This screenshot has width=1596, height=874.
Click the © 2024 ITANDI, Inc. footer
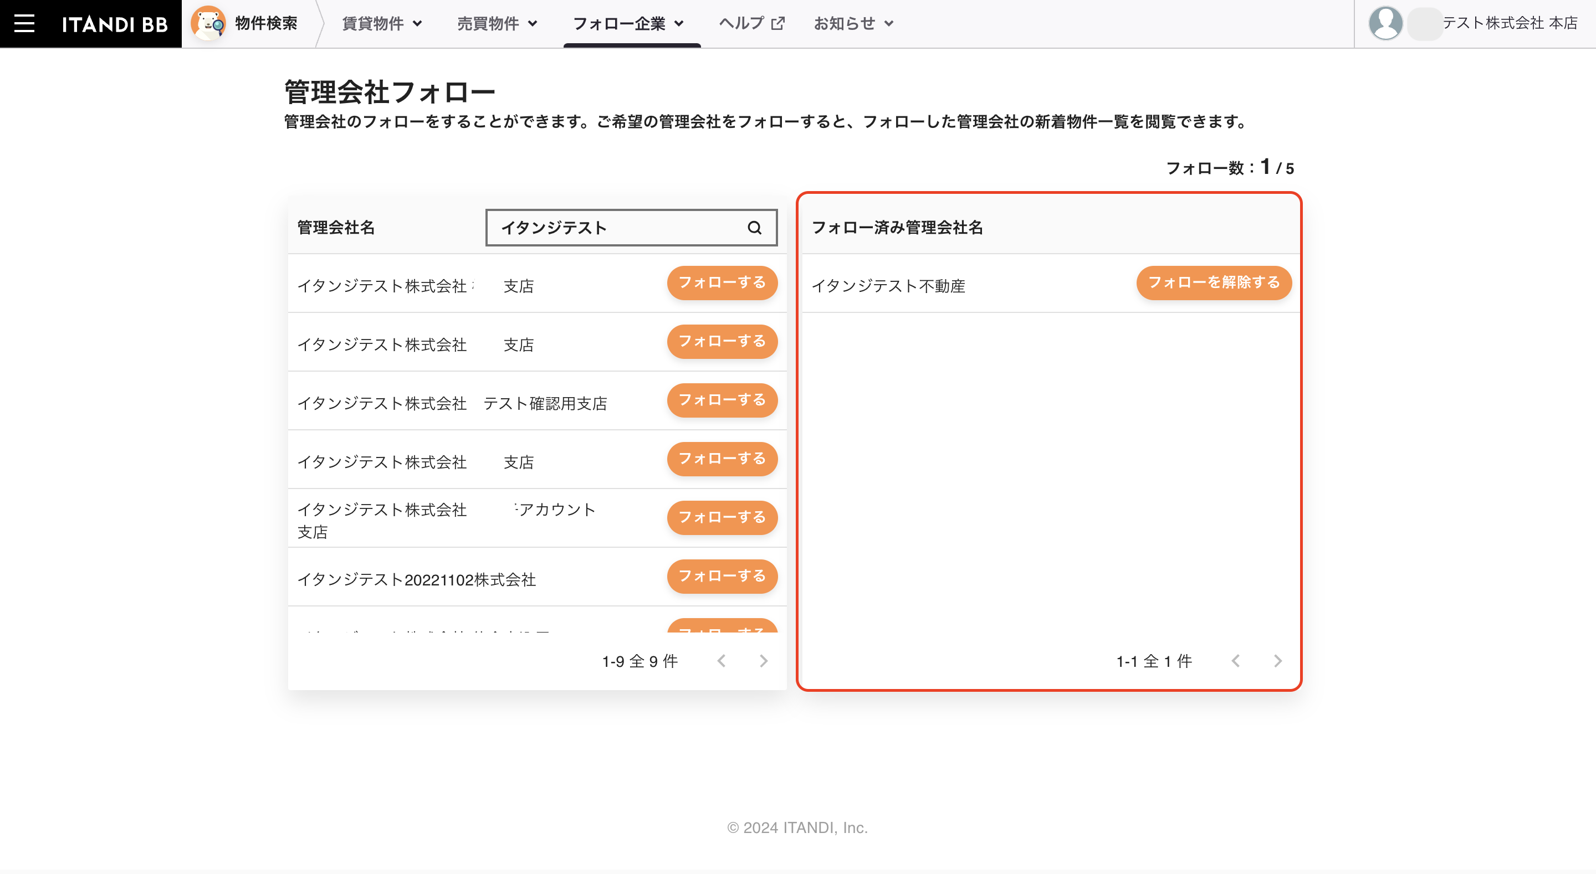(x=797, y=827)
